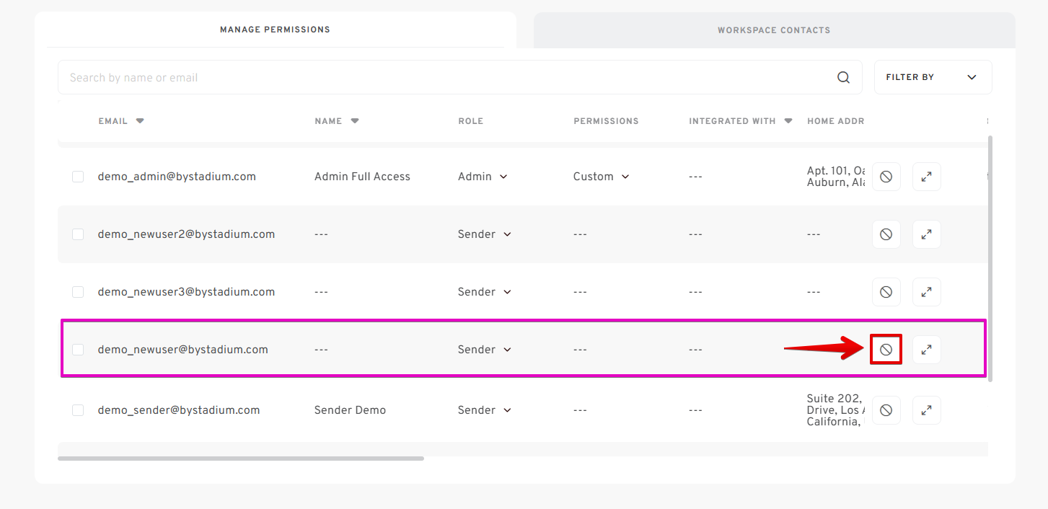Expand demo_sender row details icon
The image size is (1048, 509).
tap(926, 410)
